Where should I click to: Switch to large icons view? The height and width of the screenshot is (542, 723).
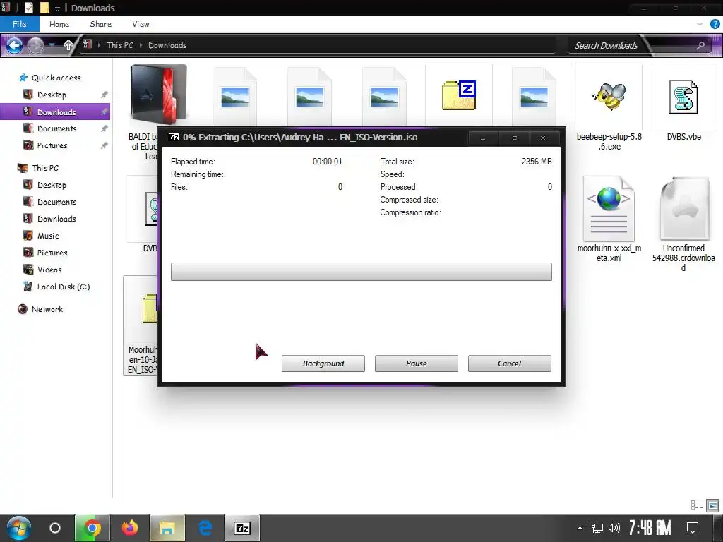pos(712,505)
